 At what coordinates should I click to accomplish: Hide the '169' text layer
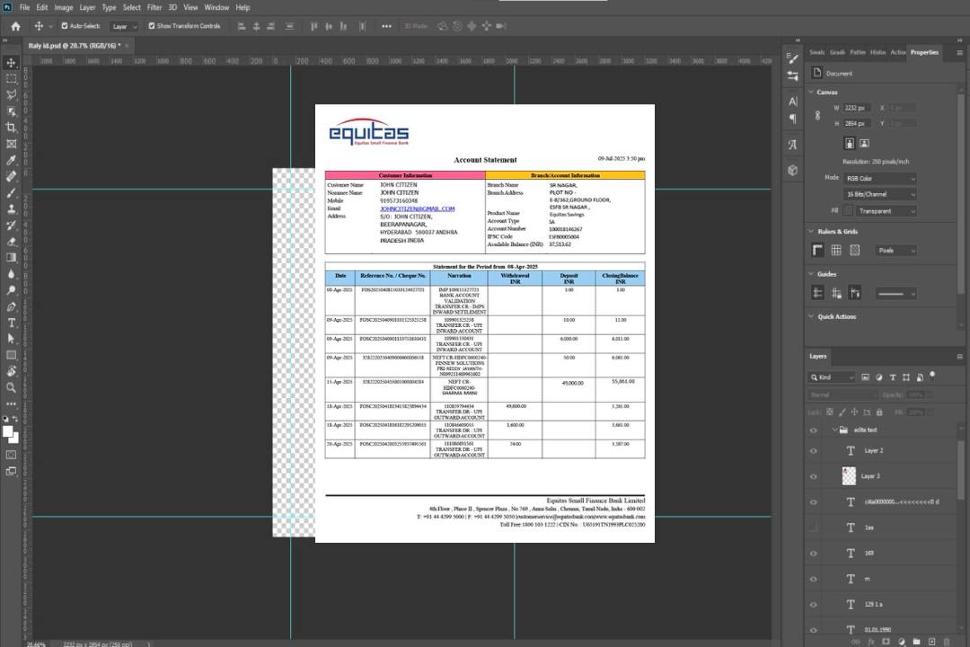(x=814, y=554)
